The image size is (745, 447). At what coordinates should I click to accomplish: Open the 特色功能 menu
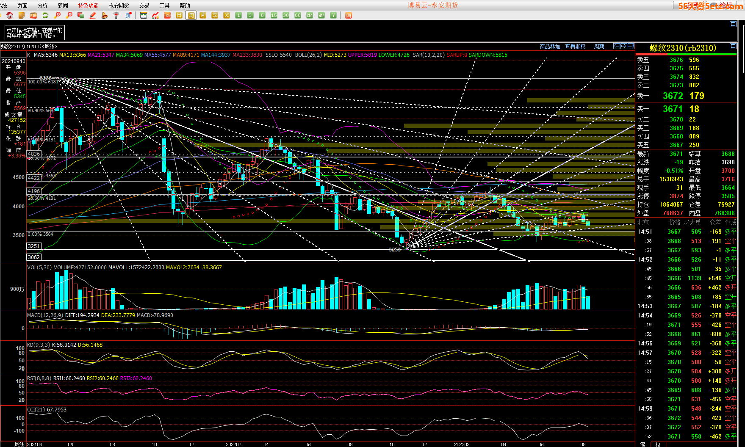point(88,6)
